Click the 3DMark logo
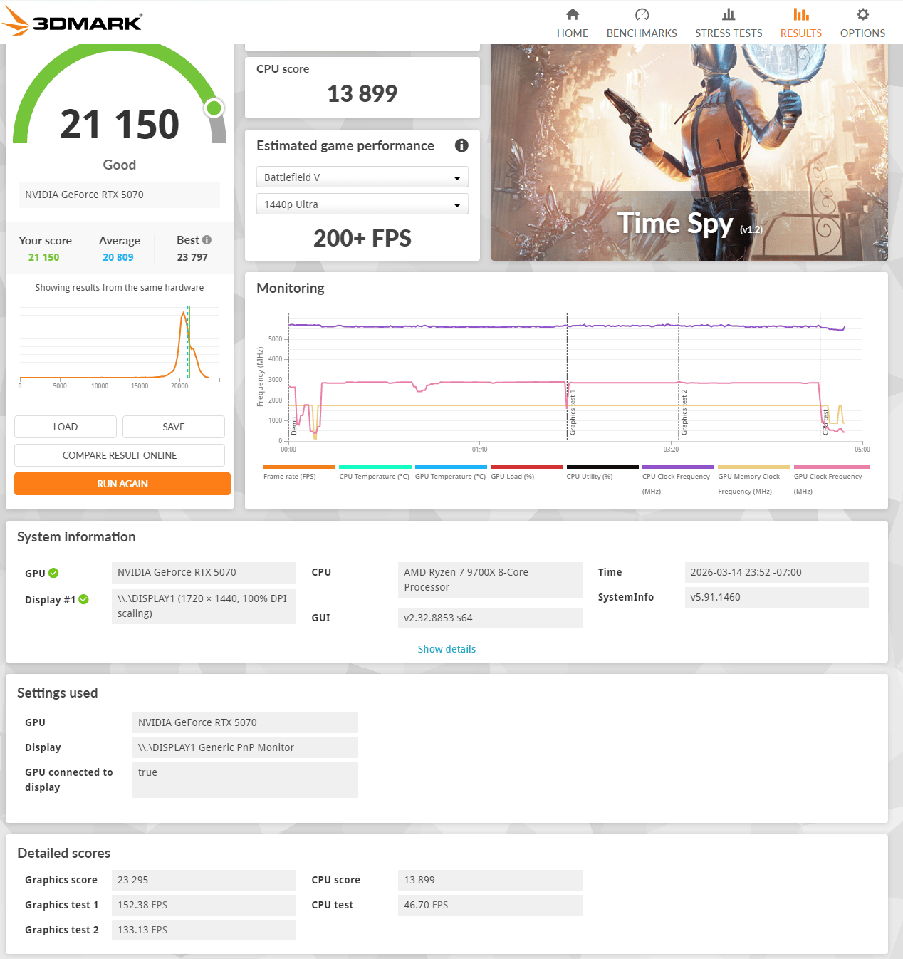 pos(72,22)
